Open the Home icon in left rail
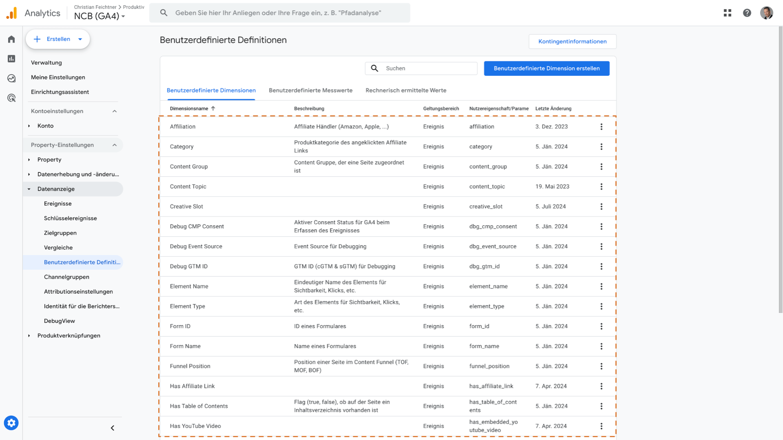783x440 pixels. [x=11, y=39]
